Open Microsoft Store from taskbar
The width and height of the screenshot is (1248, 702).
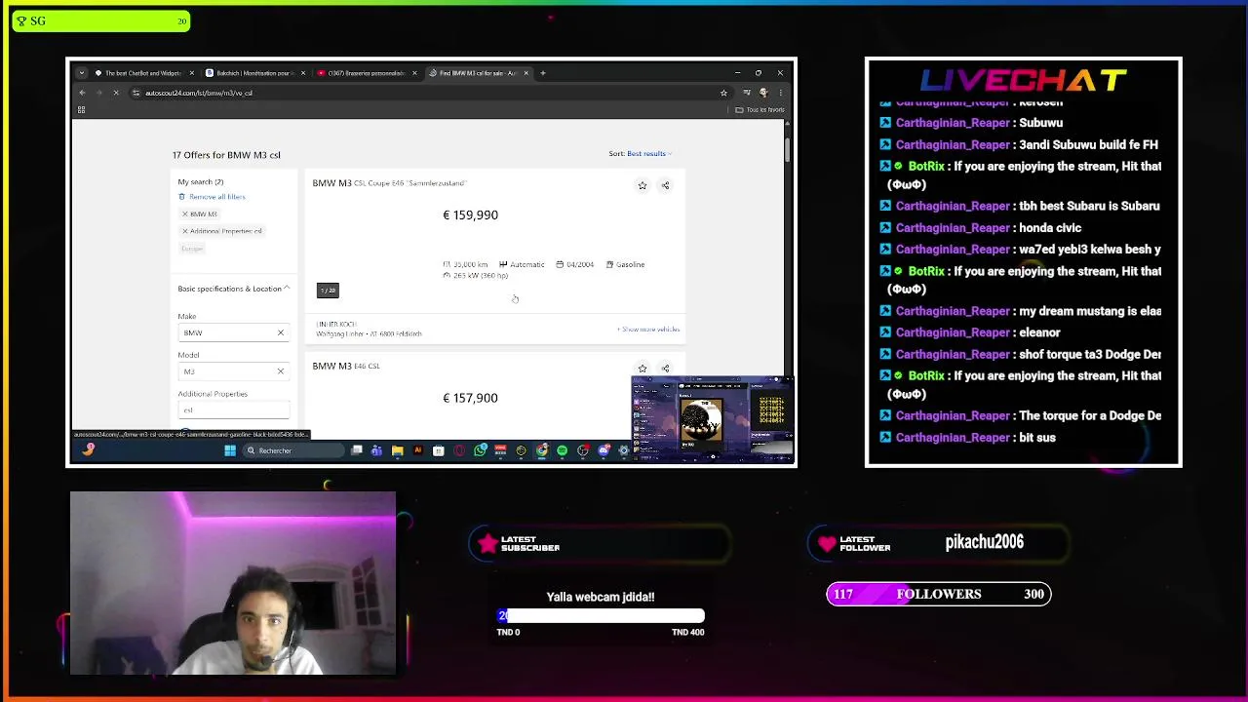point(439,450)
